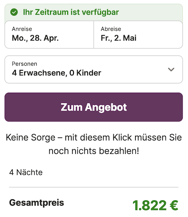Click the Zum Angebot button
The height and width of the screenshot is (217, 188).
[94, 107]
